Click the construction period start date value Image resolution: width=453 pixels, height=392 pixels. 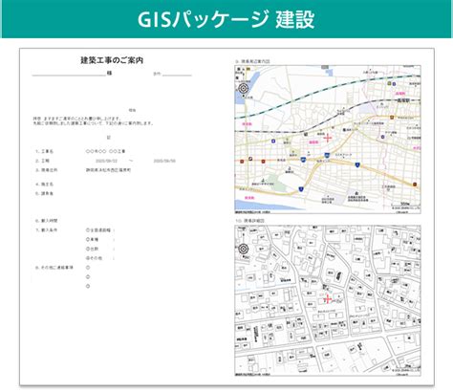(x=107, y=161)
